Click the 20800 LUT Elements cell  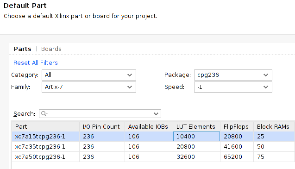pyautogui.click(x=197, y=147)
